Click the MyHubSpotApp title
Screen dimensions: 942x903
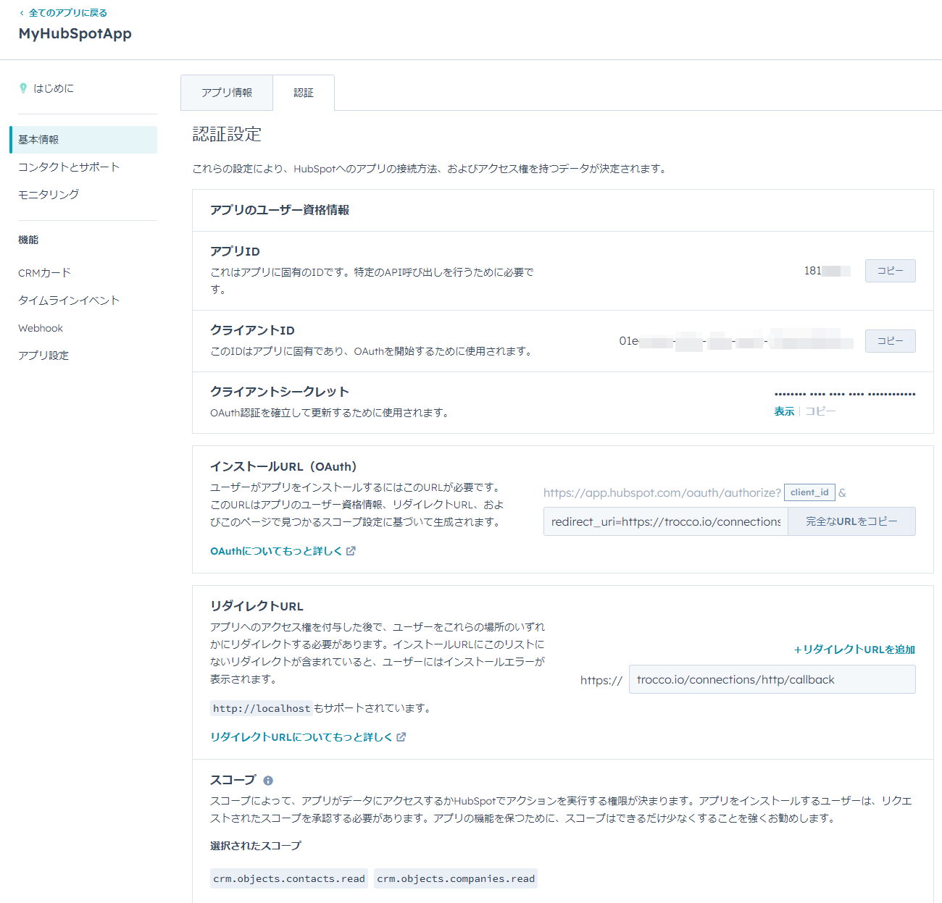pos(75,34)
